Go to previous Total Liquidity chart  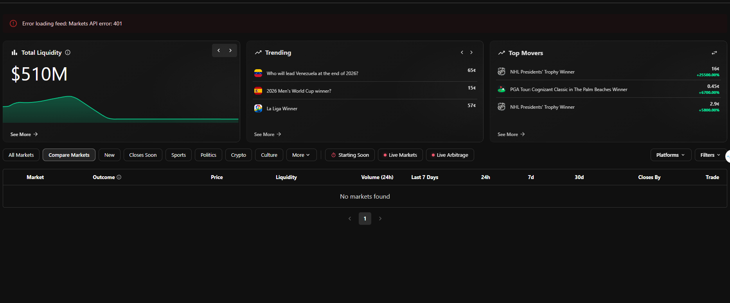point(219,50)
